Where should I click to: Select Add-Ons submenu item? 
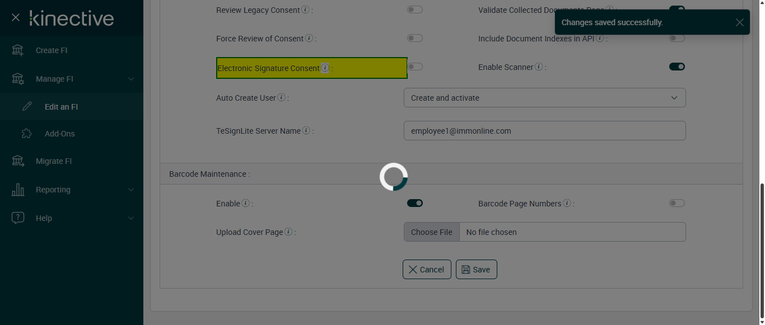(72, 134)
